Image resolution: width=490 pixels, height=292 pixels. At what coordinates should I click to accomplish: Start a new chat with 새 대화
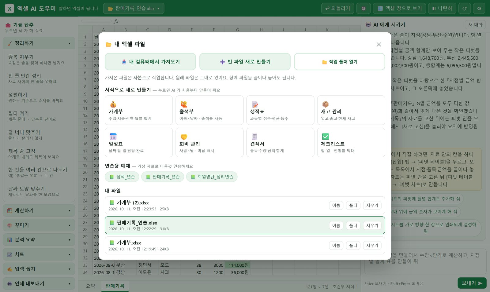475,25
